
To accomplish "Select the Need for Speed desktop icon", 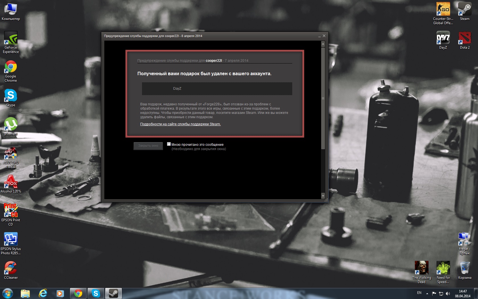I will pos(443,272).
